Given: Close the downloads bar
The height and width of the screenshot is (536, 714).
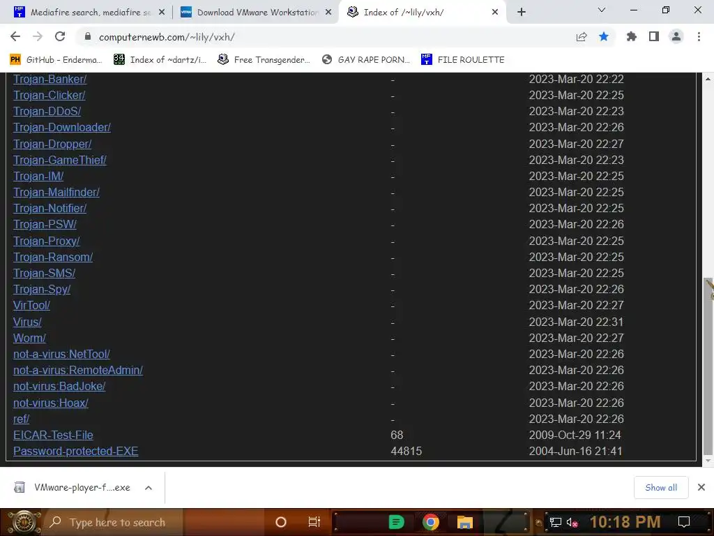Looking at the screenshot, I should point(701,488).
